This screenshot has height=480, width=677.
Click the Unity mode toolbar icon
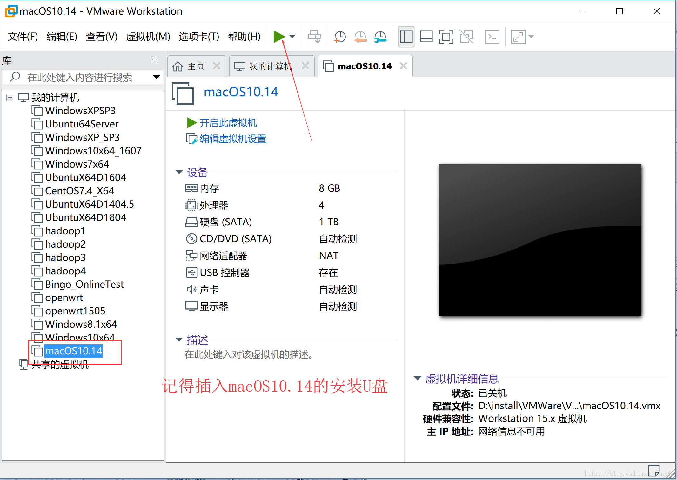point(466,37)
